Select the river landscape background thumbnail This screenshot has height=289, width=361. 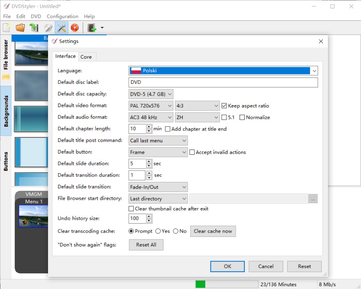coord(31,54)
